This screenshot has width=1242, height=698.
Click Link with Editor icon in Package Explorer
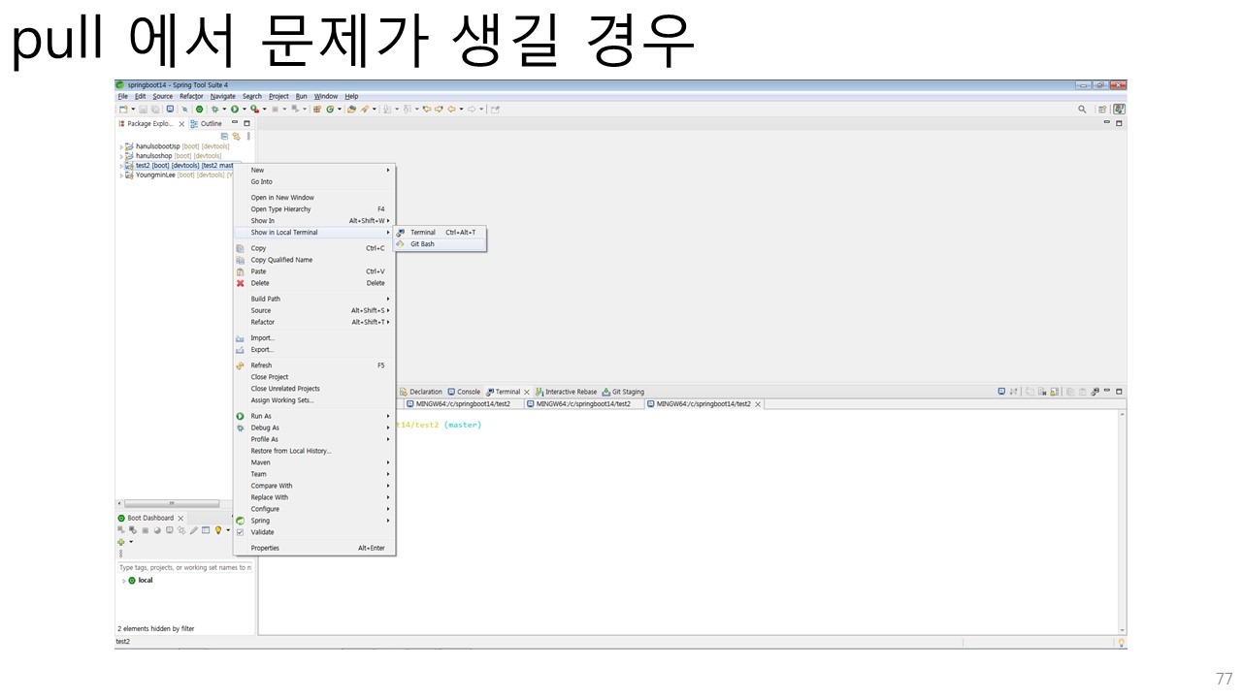pyautogui.click(x=236, y=136)
